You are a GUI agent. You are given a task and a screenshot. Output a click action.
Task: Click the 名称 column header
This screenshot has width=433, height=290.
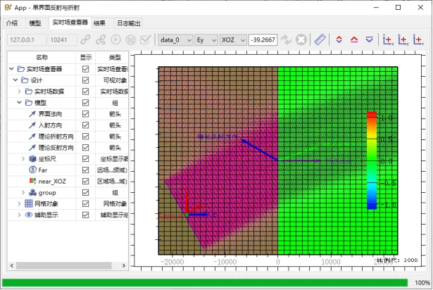pos(42,58)
